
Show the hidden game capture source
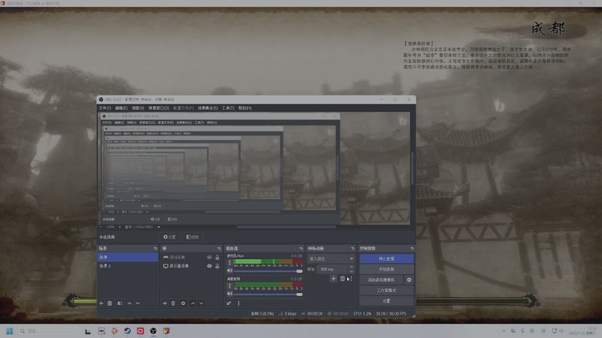point(209,257)
